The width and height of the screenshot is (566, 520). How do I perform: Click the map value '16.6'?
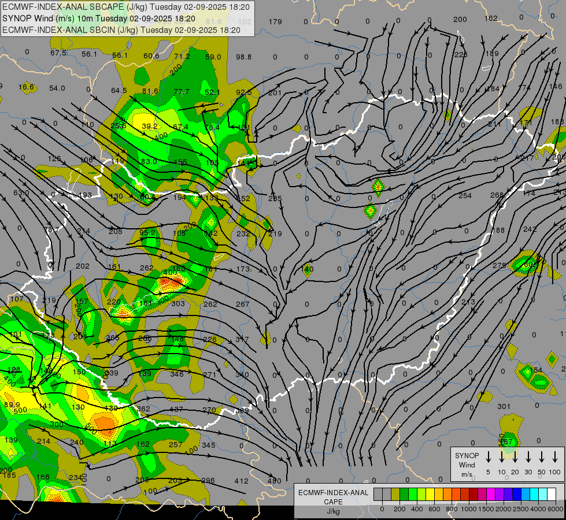click(26, 87)
